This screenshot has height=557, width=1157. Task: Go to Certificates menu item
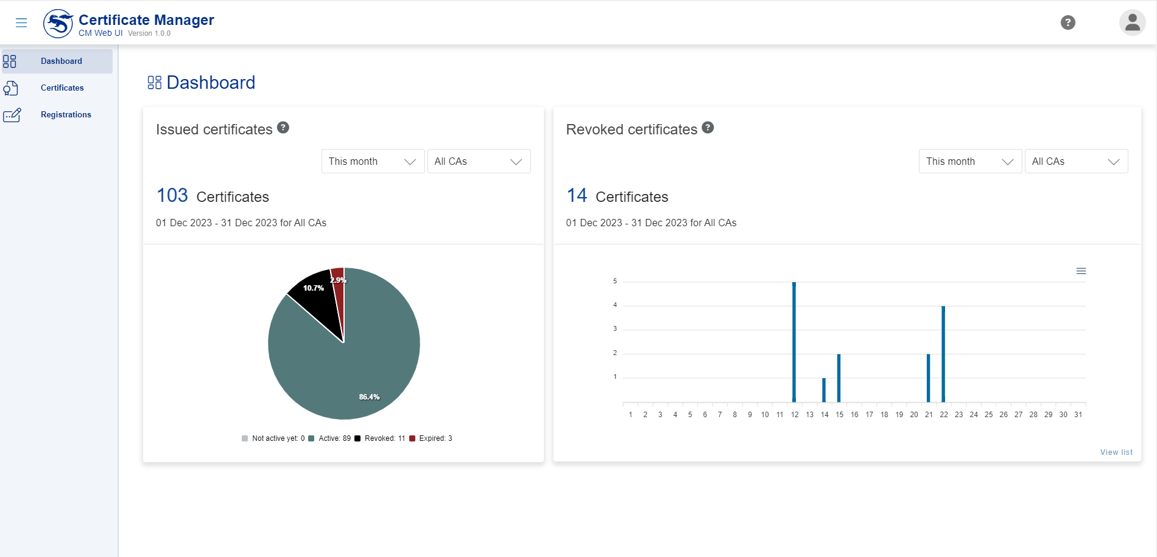[62, 88]
